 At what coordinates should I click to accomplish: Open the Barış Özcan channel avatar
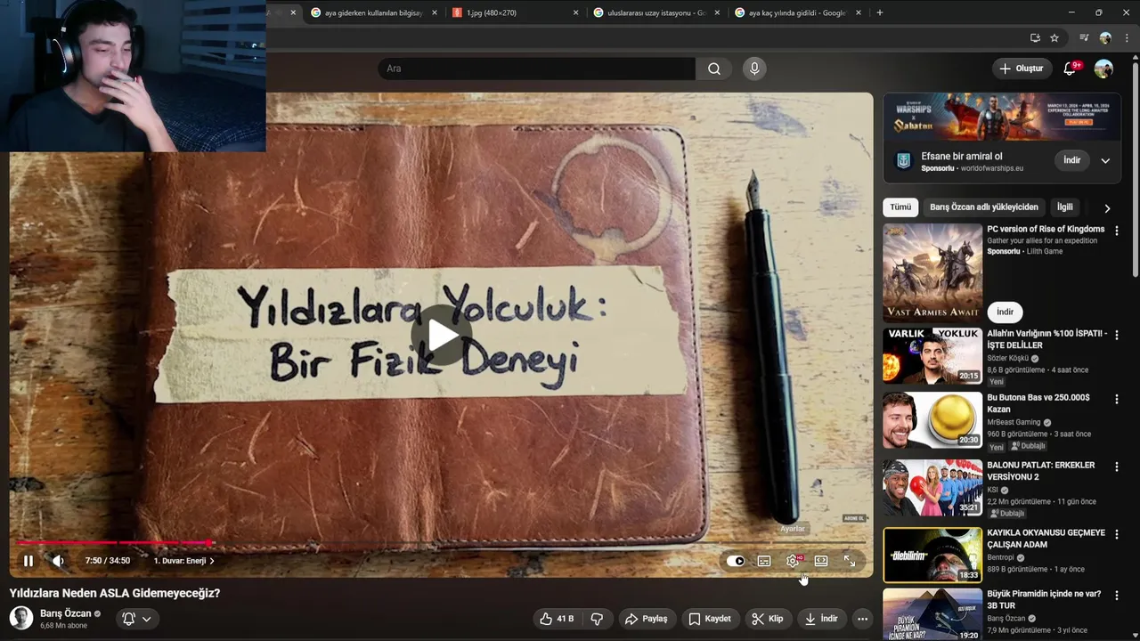pyautogui.click(x=21, y=618)
